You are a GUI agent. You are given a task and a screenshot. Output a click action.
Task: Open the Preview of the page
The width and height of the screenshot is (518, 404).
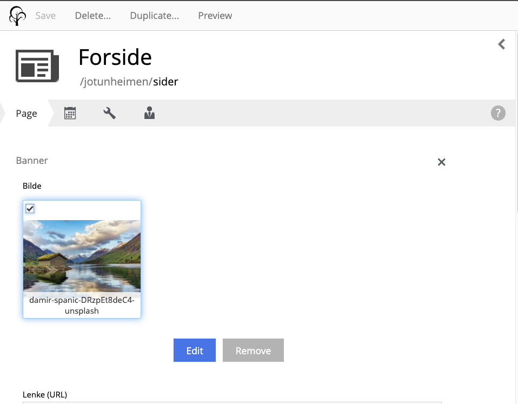pyautogui.click(x=215, y=16)
